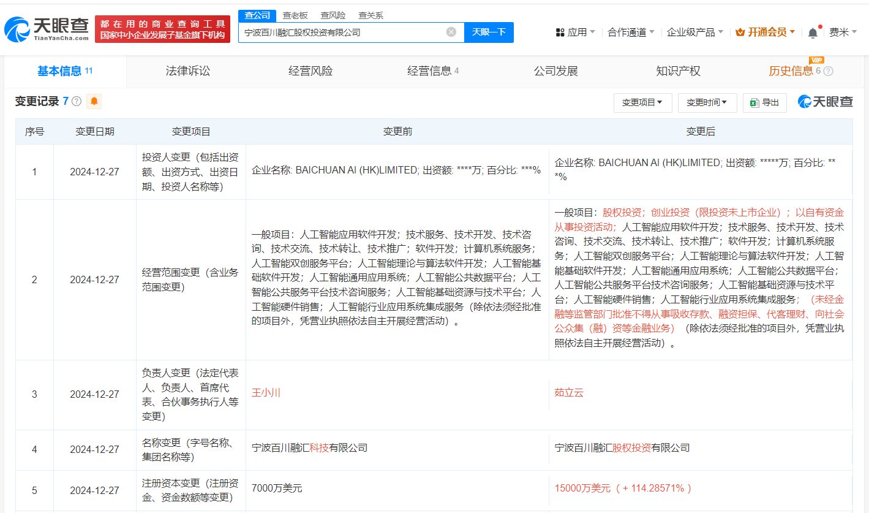Click the orange alert bell beside 变更记录
The height and width of the screenshot is (513, 869).
(x=94, y=102)
